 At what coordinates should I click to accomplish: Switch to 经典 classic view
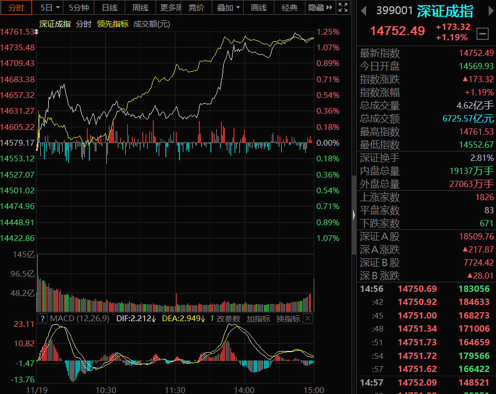(290, 7)
